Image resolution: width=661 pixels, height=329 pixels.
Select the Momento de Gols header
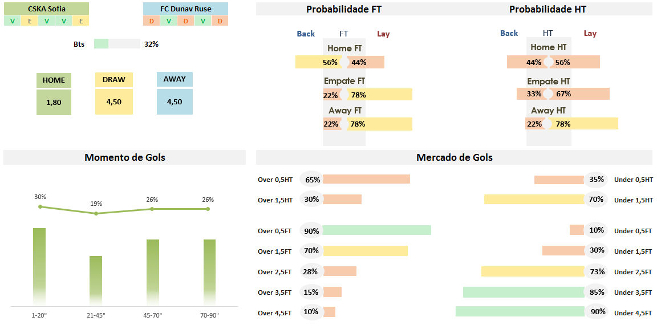(x=124, y=157)
